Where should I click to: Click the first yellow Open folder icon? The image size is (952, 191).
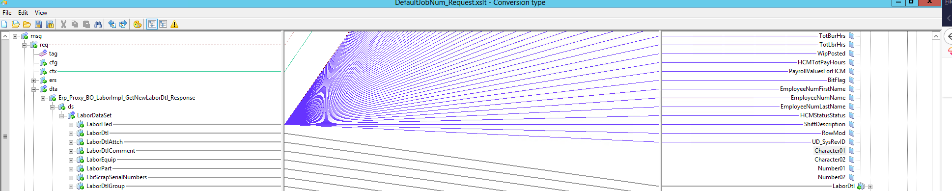coord(16,24)
